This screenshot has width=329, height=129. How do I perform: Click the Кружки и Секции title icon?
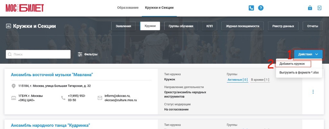[x=8, y=26]
